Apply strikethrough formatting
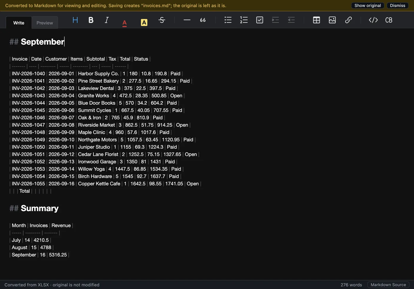Viewport: 414px width, 289px height. tap(162, 20)
